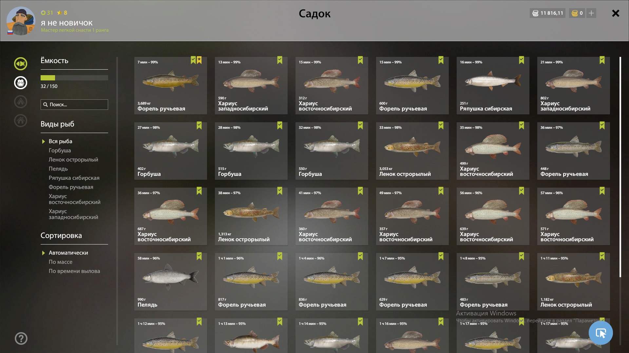Show Вся рыба in the list
The image size is (629, 353).
(x=60, y=141)
